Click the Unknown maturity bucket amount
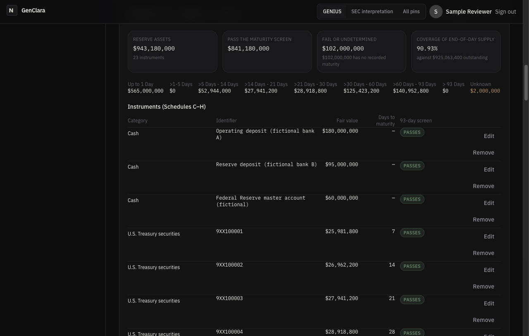The width and height of the screenshot is (529, 336). click(x=485, y=91)
